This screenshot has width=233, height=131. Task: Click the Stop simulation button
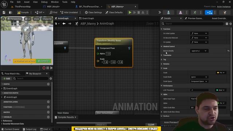138,12
